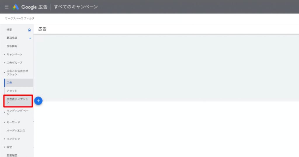Image resolution: width=299 pixels, height=157 pixels.
Task: Open the オーディエンス page
Action: [x=16, y=130]
